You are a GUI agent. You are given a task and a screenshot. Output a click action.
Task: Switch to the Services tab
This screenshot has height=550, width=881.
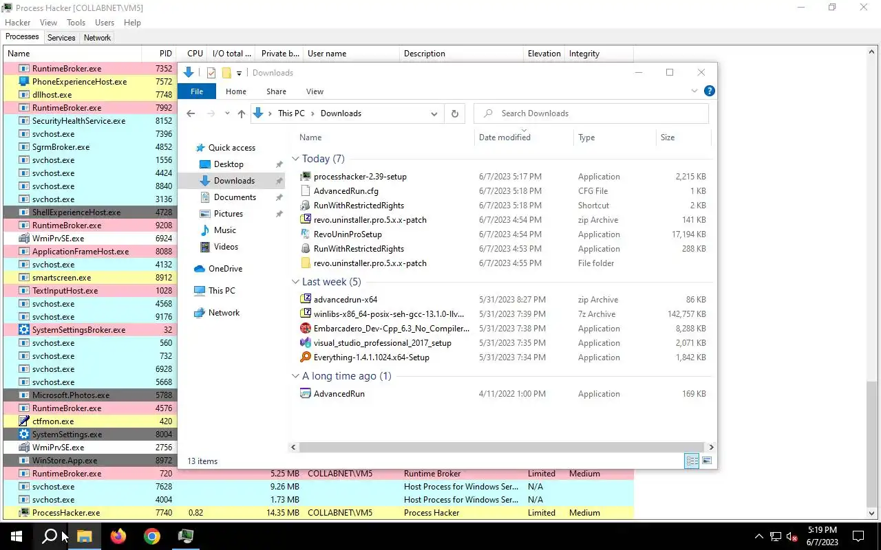(61, 38)
